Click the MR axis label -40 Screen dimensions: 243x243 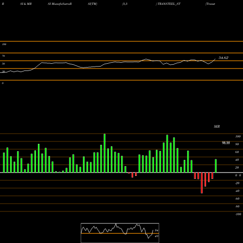237,191
